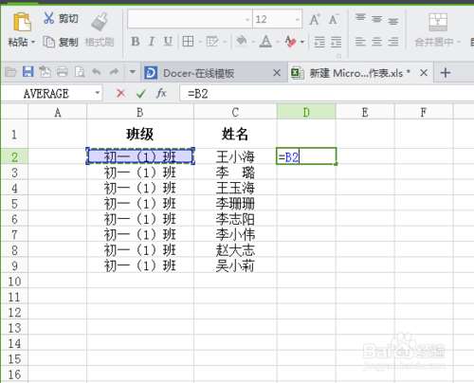This screenshot has height=383, width=474.
Task: Expand the font color dropdown arrow
Action: click(302, 42)
